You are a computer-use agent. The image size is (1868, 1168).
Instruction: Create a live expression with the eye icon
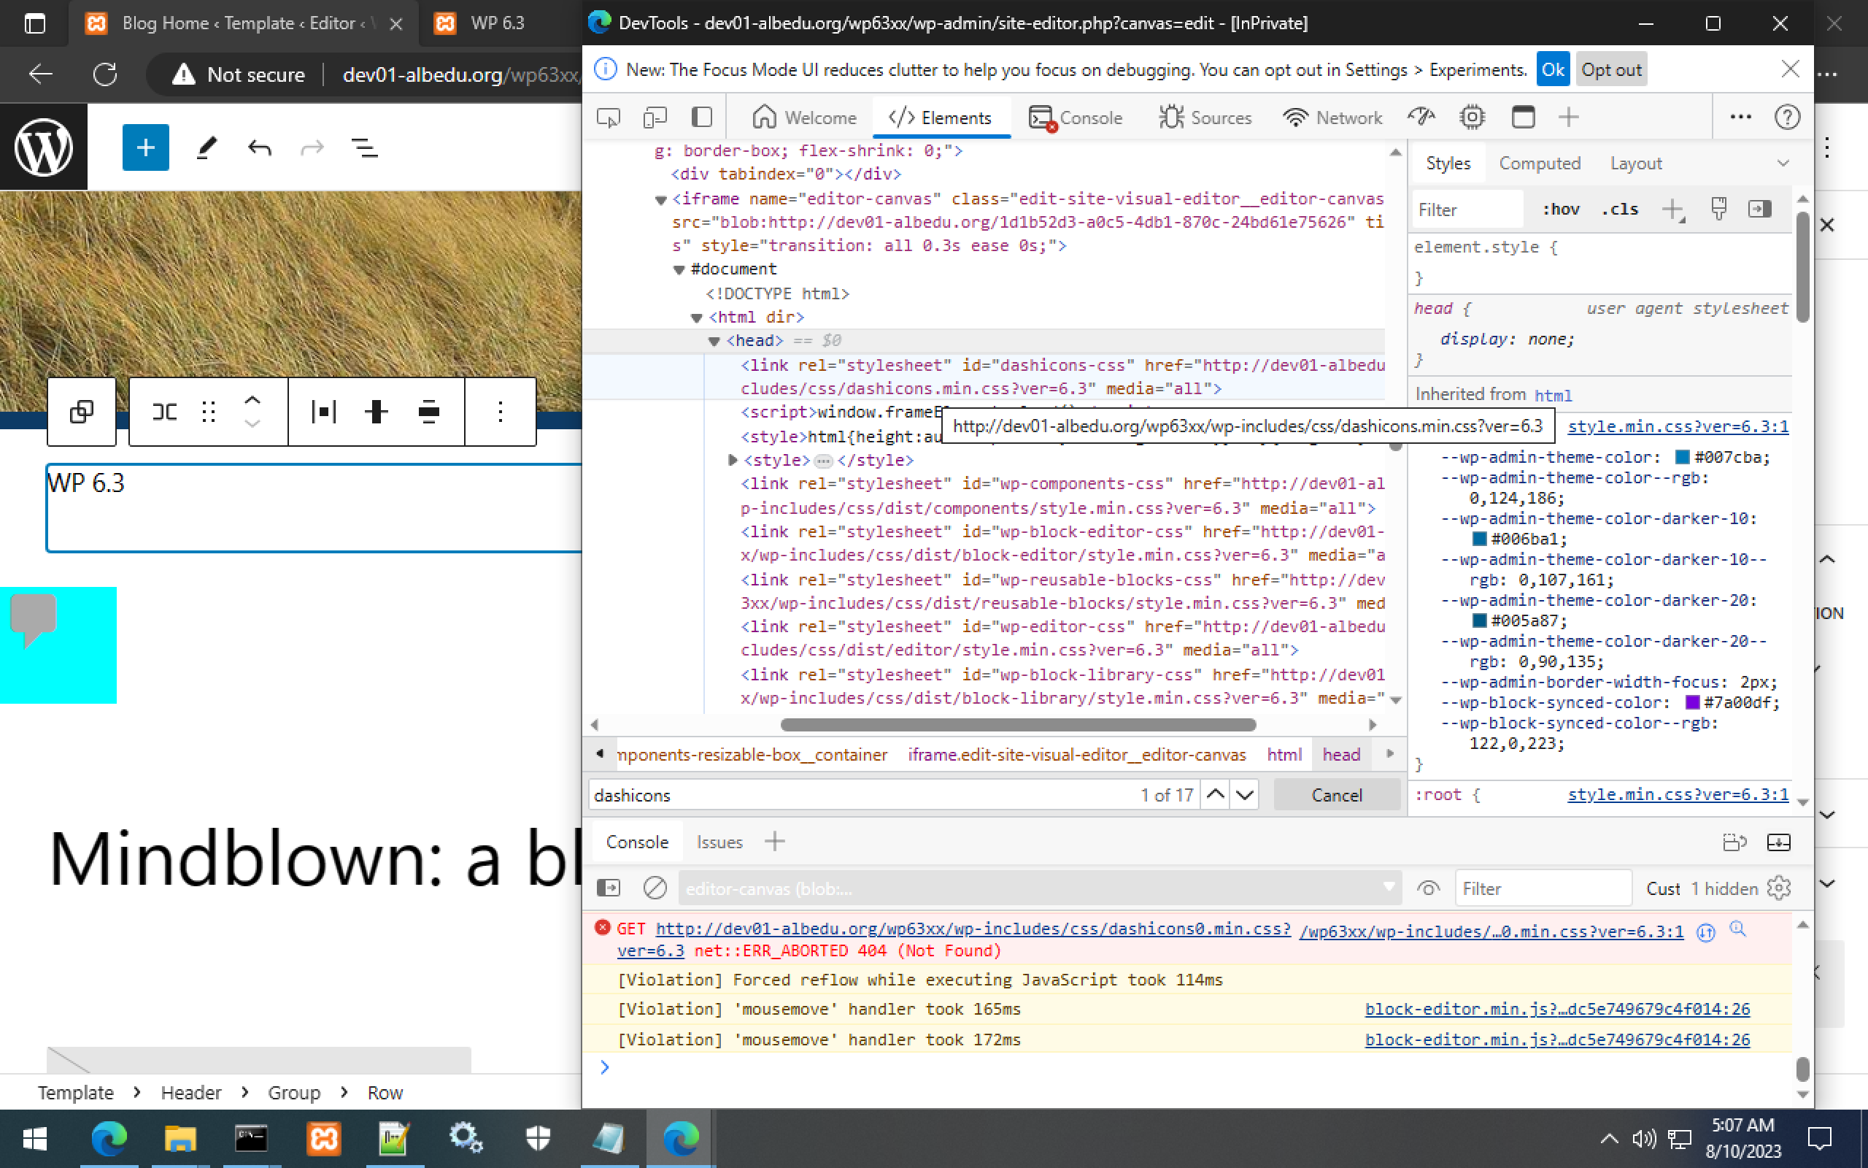tap(1427, 888)
